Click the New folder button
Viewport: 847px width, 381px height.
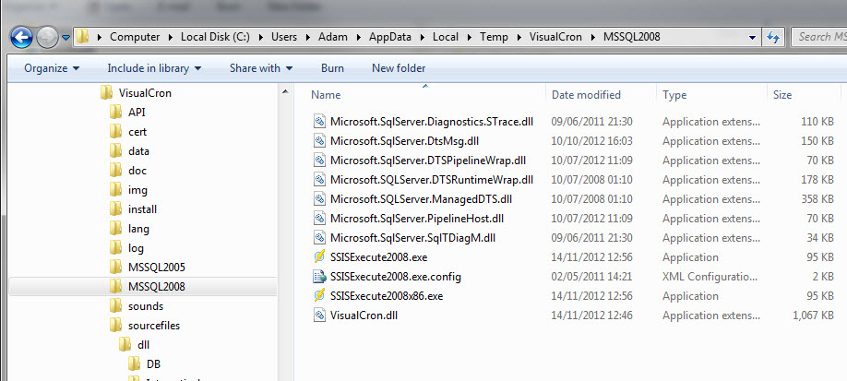click(399, 68)
